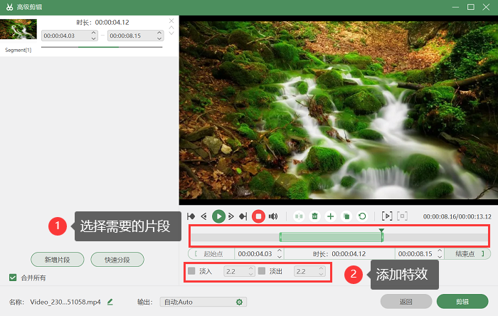Step forward one frame
498x316 pixels.
[x=231, y=216]
